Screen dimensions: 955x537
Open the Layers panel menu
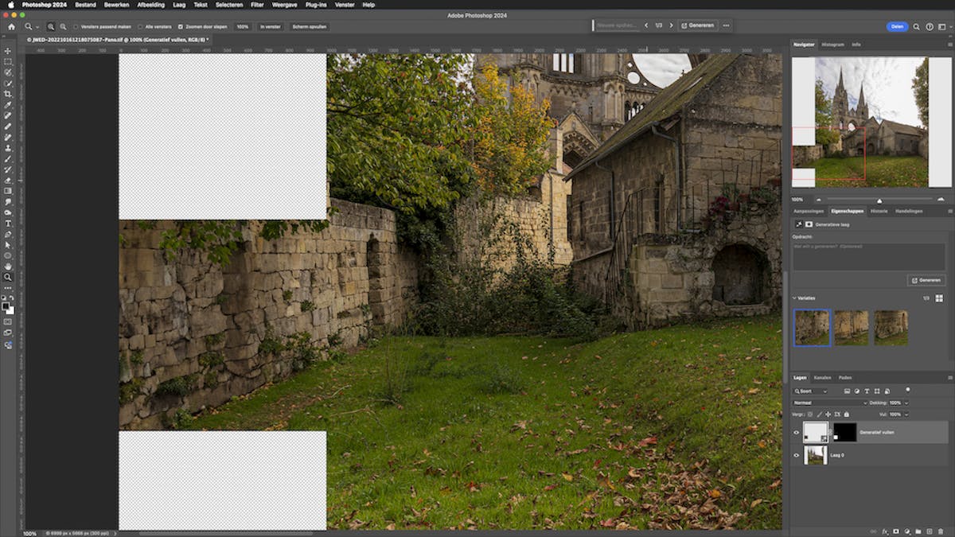949,377
